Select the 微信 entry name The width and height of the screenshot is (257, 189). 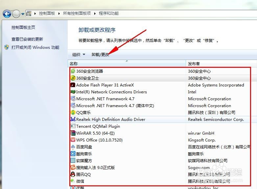click(x=80, y=181)
